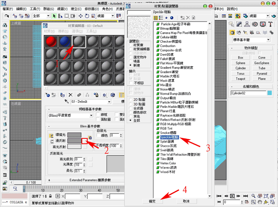Open the 編輯(E) menu

[x=21, y=9]
